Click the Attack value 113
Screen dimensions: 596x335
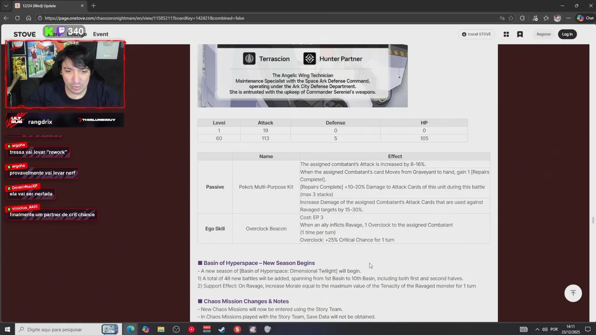click(x=265, y=138)
